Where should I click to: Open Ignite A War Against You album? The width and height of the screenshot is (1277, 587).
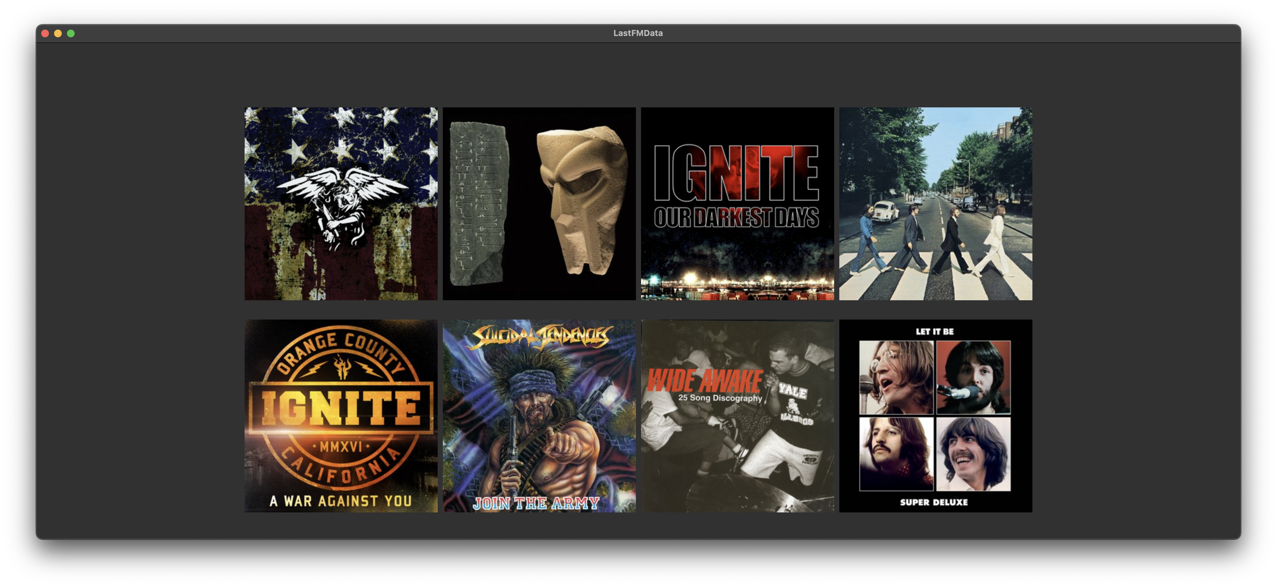341,416
